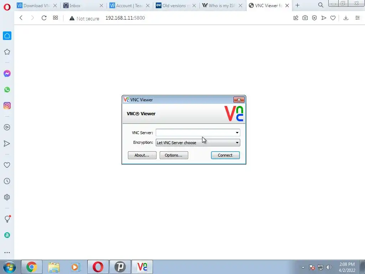Viewport: 365px width, 274px height.
Task: Show hidden system tray icons
Action: pyautogui.click(x=303, y=267)
